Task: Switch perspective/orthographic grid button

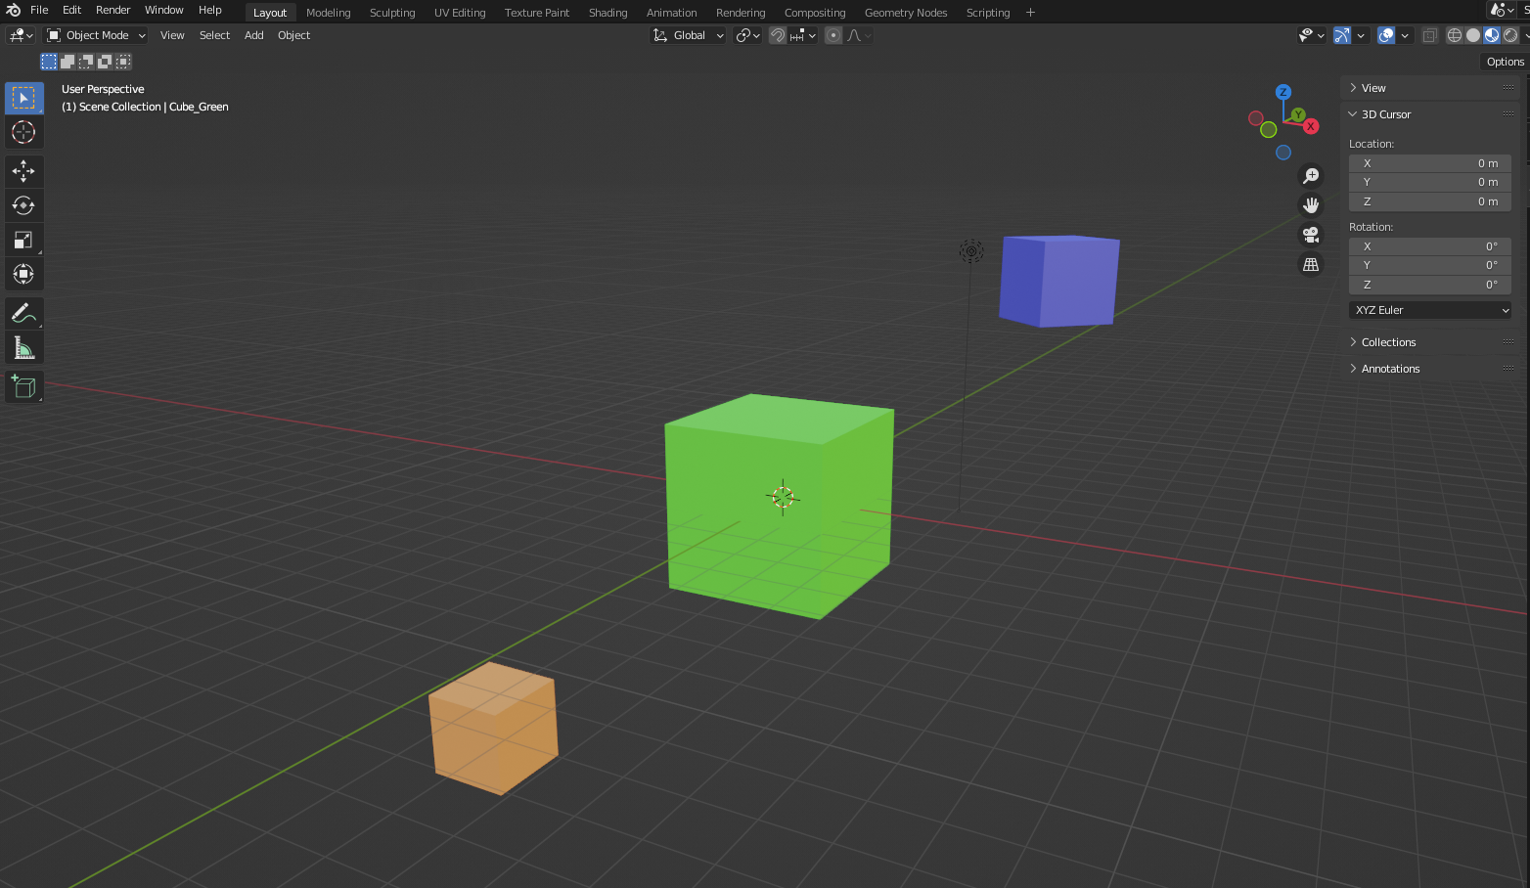Action: pyautogui.click(x=1311, y=264)
